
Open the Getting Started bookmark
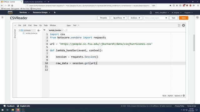36,9
